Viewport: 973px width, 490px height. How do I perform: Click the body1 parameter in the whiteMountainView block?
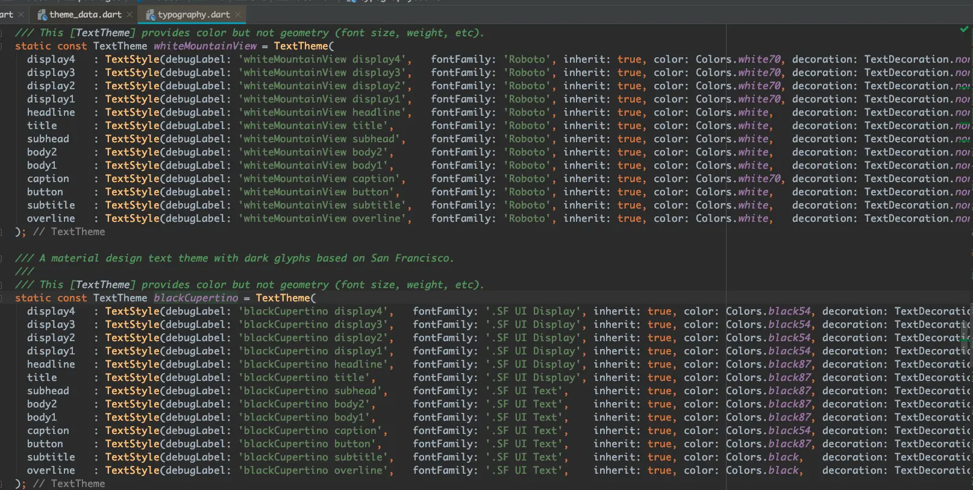pos(42,166)
